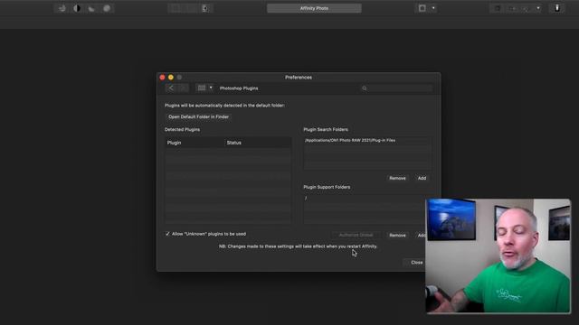
Task: Click the yellow minimize dot of Preferences
Action: tap(171, 78)
